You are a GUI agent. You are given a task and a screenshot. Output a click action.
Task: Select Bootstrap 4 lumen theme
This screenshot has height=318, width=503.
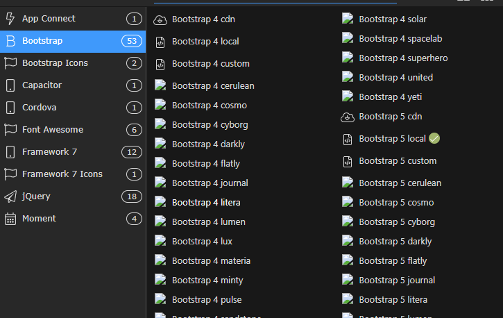coord(209,221)
